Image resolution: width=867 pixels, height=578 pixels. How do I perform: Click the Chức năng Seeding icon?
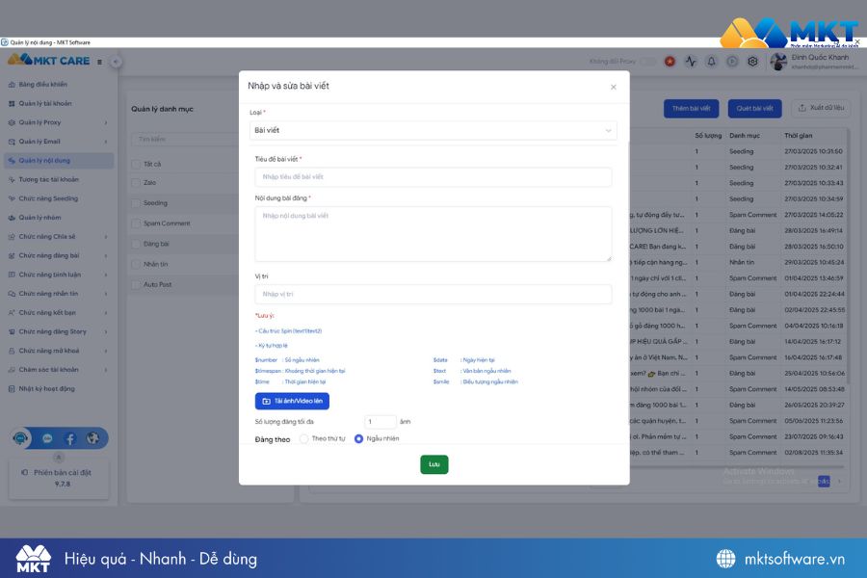pyautogui.click(x=12, y=198)
